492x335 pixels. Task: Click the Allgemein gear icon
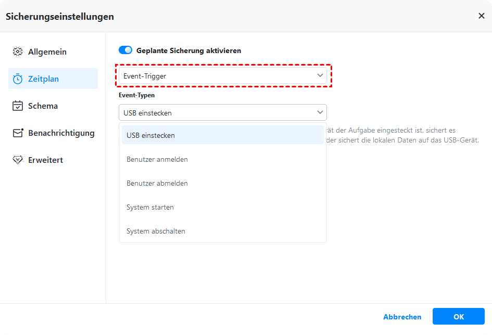[18, 52]
